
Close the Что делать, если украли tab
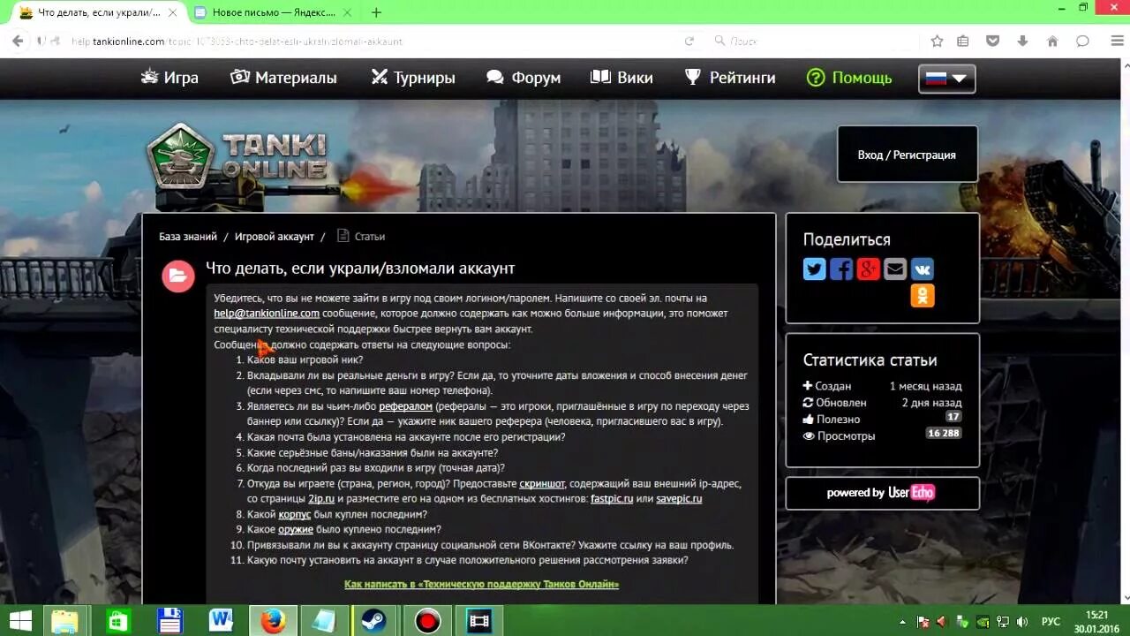pos(173,12)
